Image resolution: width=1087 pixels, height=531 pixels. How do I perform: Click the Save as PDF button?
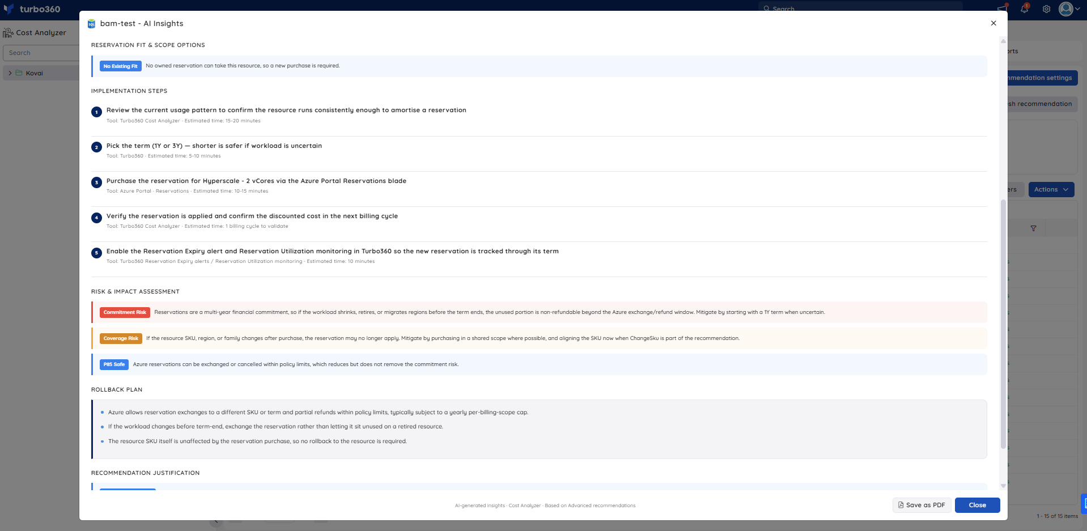click(x=922, y=505)
